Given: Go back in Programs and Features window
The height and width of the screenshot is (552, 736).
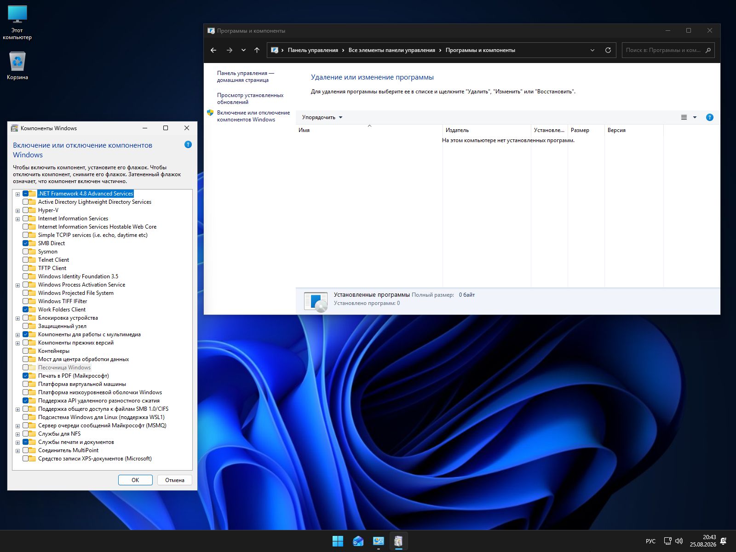Looking at the screenshot, I should (213, 50).
